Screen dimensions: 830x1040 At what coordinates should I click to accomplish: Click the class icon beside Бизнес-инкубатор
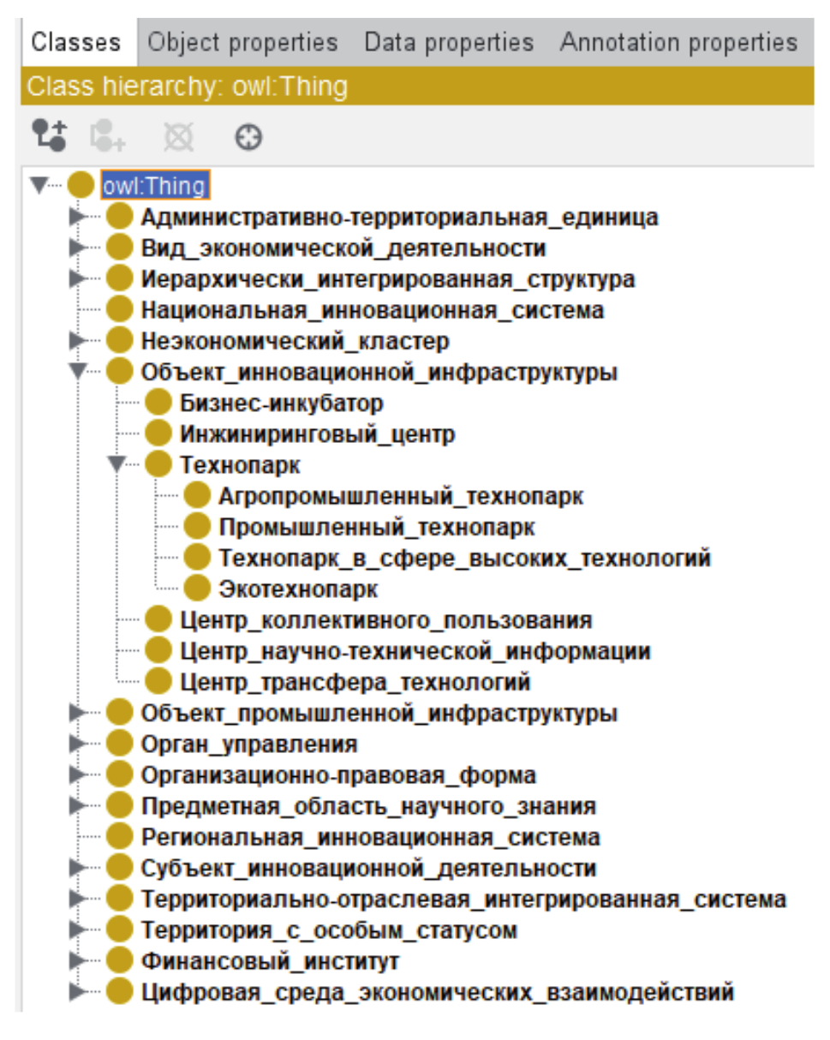[158, 403]
